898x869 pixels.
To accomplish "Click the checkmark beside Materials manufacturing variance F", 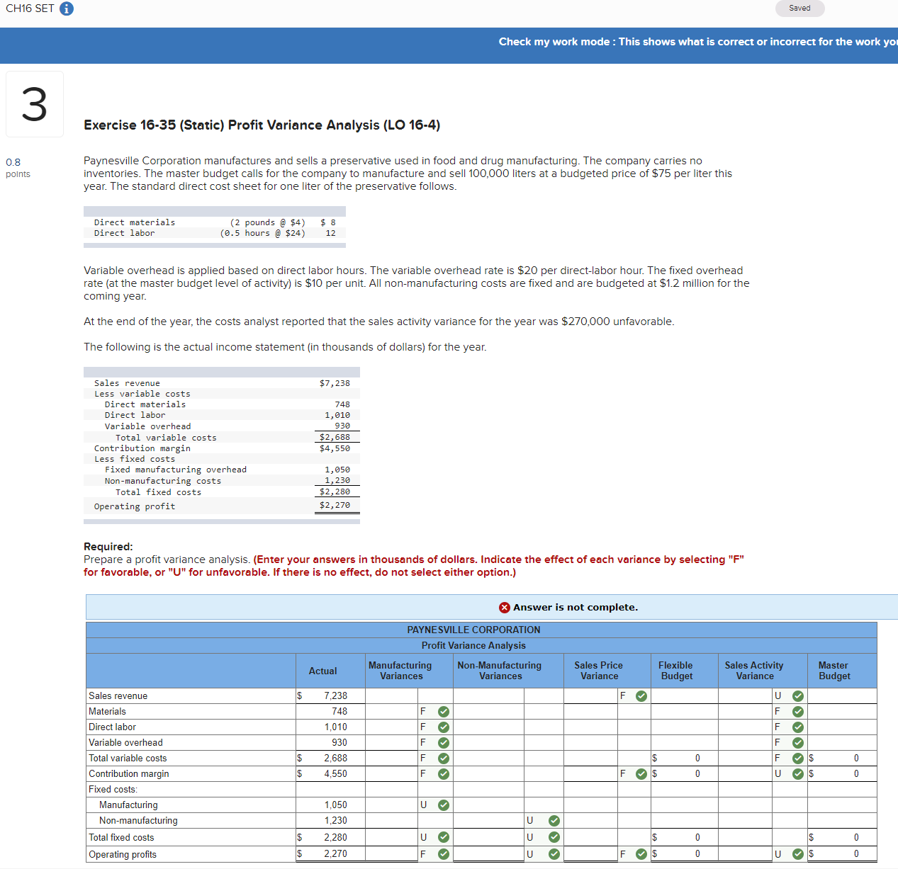I will 443,711.
